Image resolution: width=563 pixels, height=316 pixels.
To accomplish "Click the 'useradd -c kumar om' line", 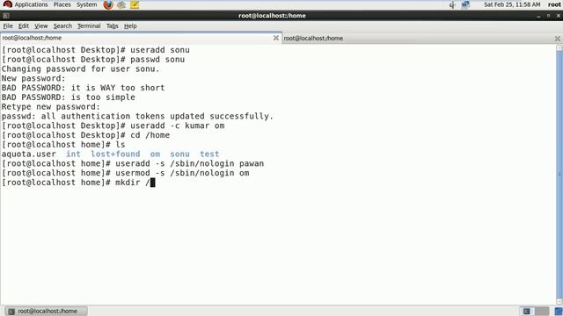I will point(113,126).
